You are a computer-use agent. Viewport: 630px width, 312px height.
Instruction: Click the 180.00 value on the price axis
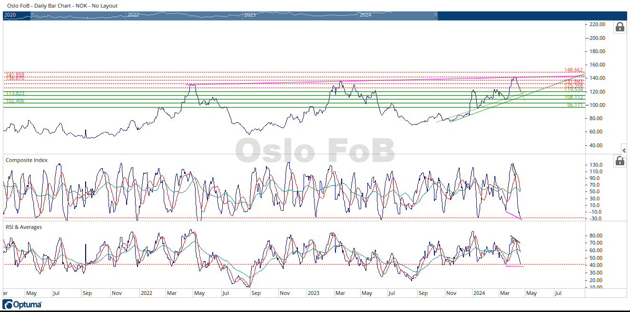(x=597, y=51)
